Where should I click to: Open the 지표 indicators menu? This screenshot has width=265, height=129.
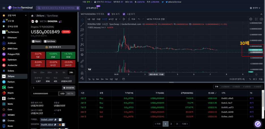tap(132, 19)
